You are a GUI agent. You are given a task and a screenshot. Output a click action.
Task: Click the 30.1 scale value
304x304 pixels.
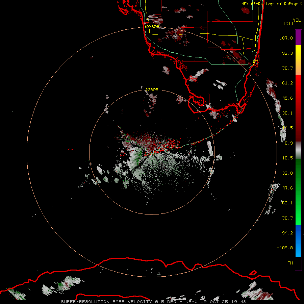coord(287,113)
